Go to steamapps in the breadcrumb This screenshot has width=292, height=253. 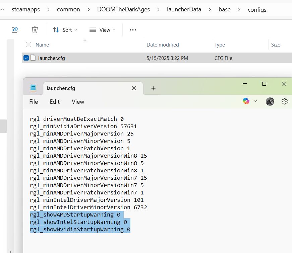point(26,9)
